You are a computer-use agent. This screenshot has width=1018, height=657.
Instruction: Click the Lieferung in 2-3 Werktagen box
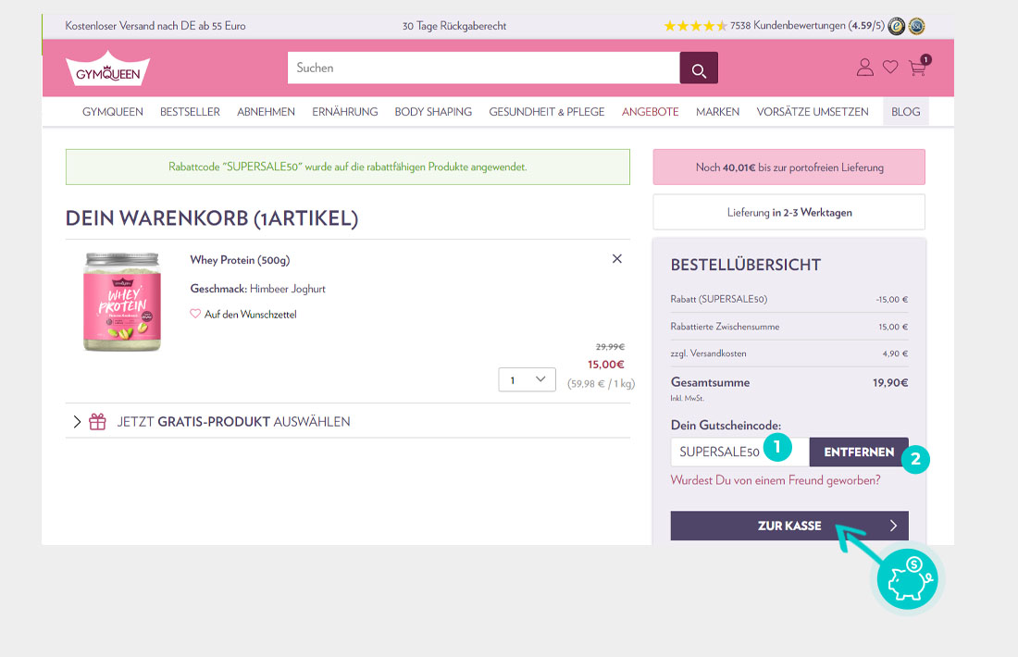[x=788, y=212]
